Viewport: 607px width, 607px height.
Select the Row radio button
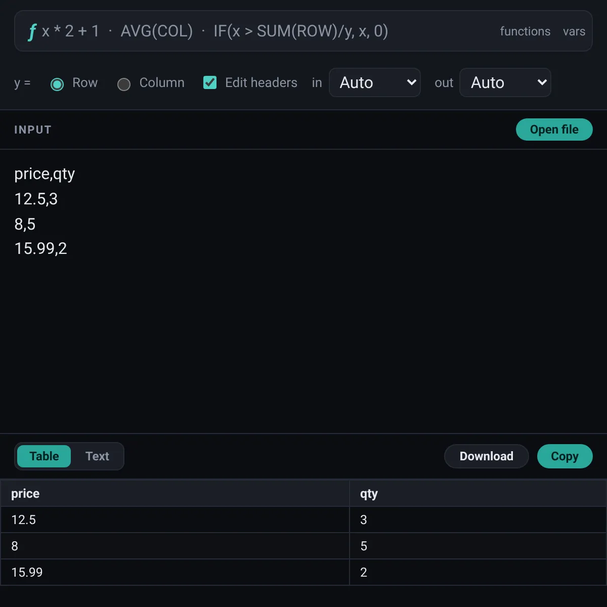[x=57, y=84]
